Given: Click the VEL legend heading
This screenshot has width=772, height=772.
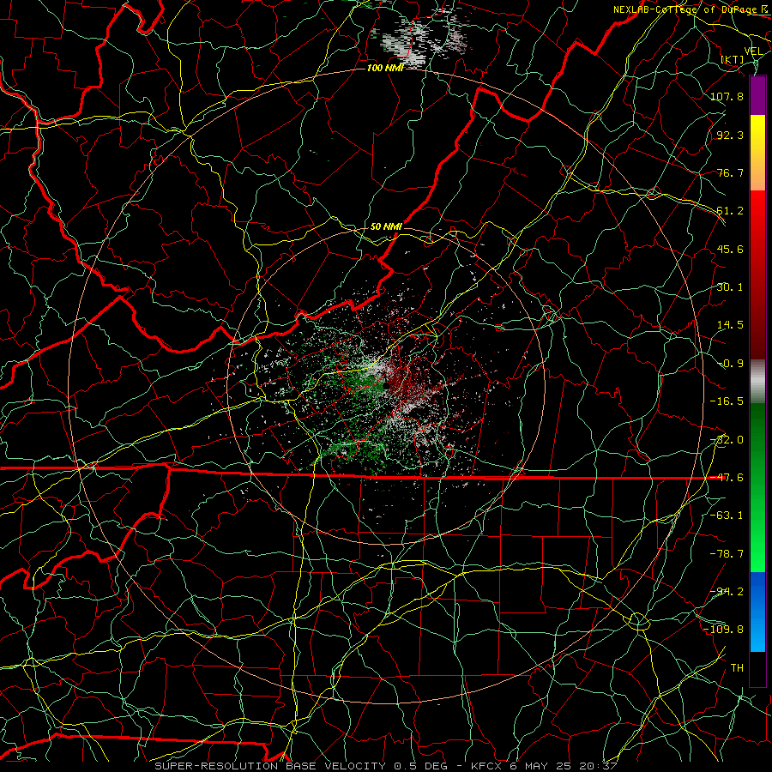Looking at the screenshot, I should (753, 51).
